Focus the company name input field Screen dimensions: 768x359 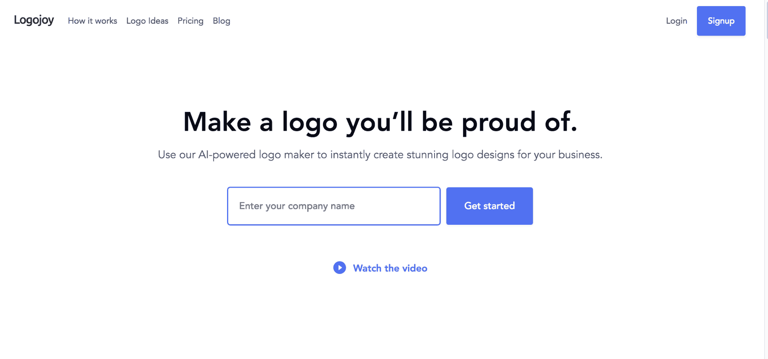(333, 206)
